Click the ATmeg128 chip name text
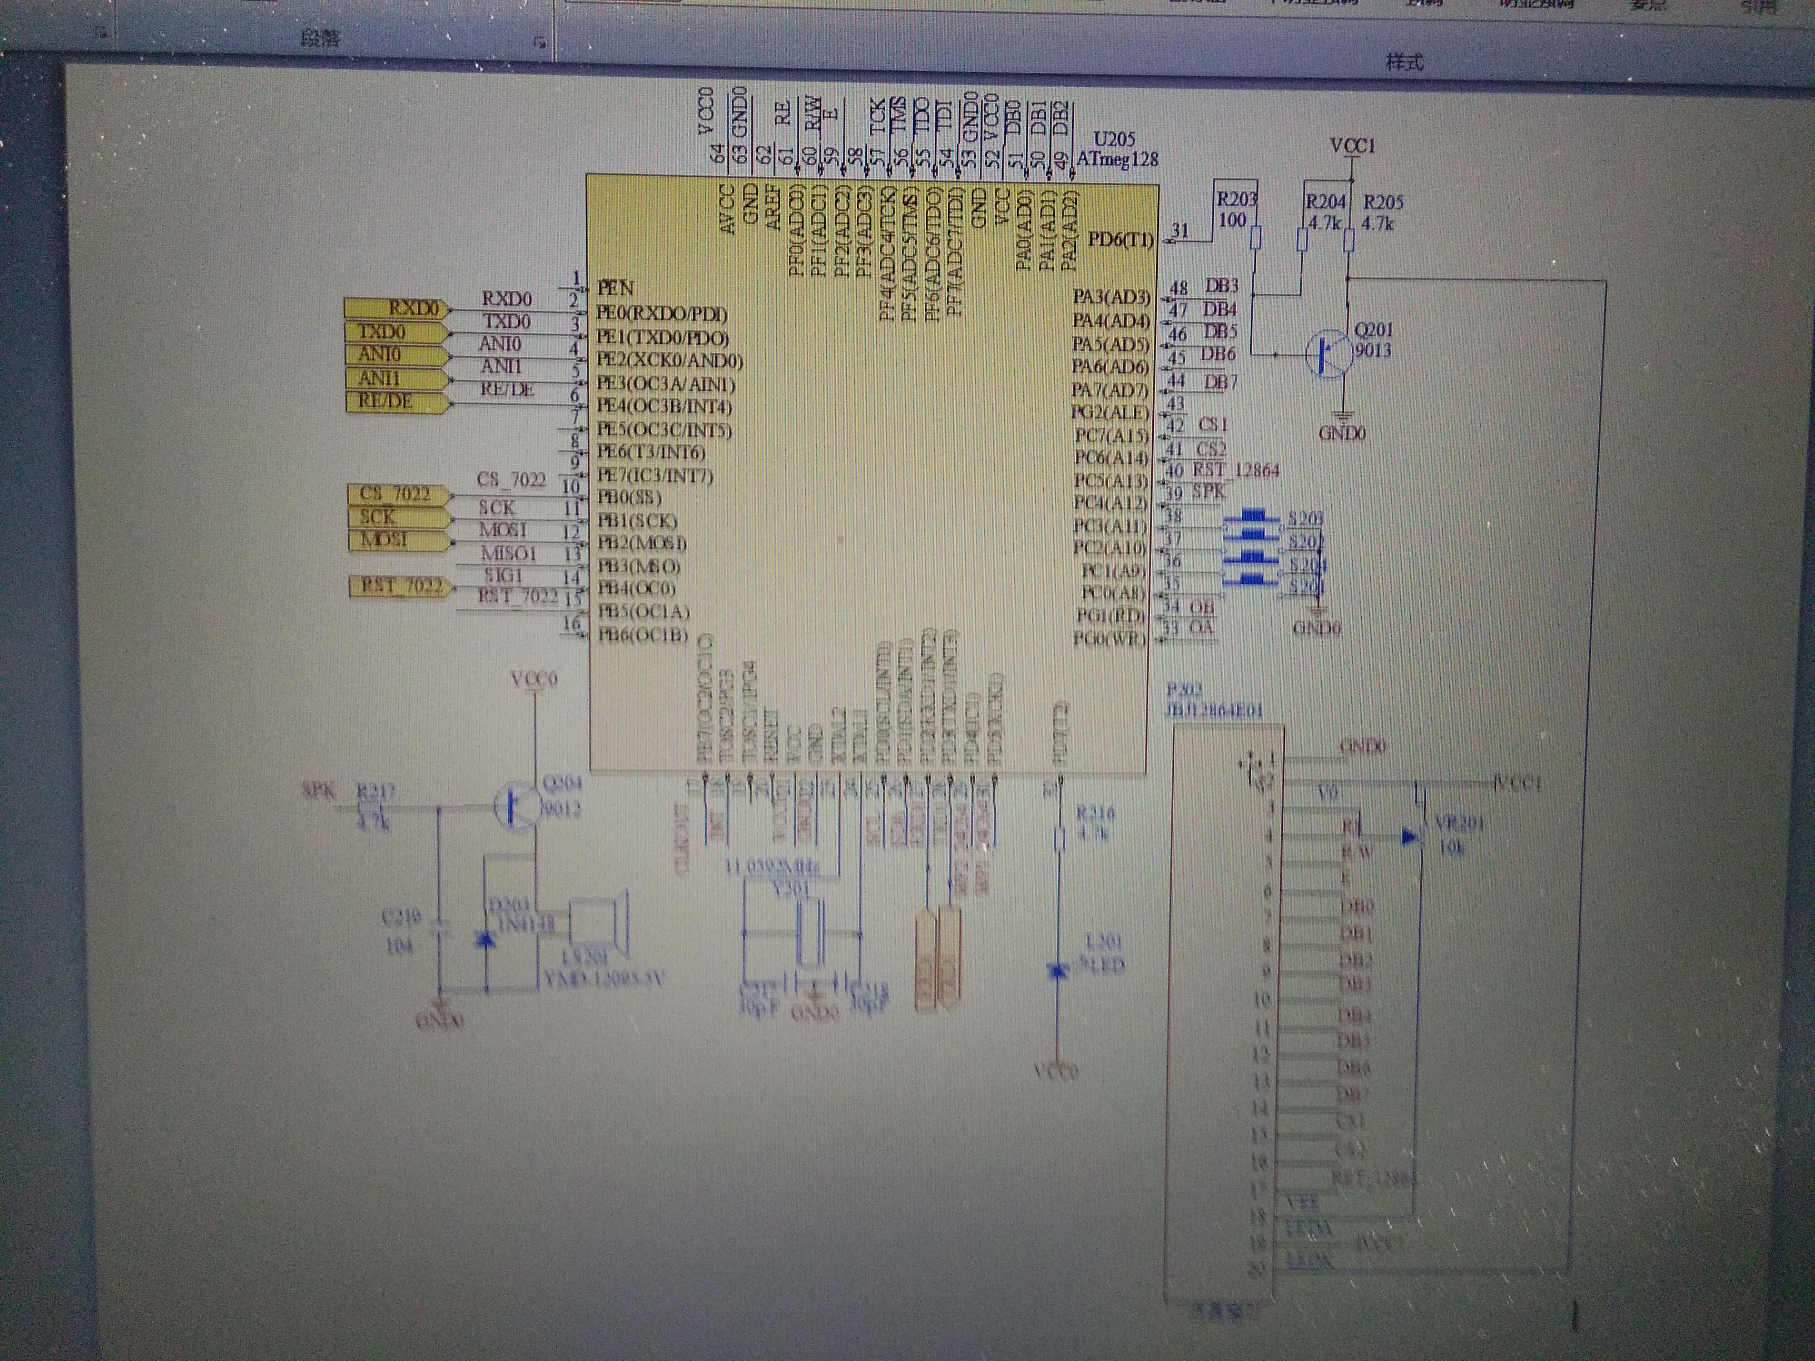 pyautogui.click(x=1118, y=158)
